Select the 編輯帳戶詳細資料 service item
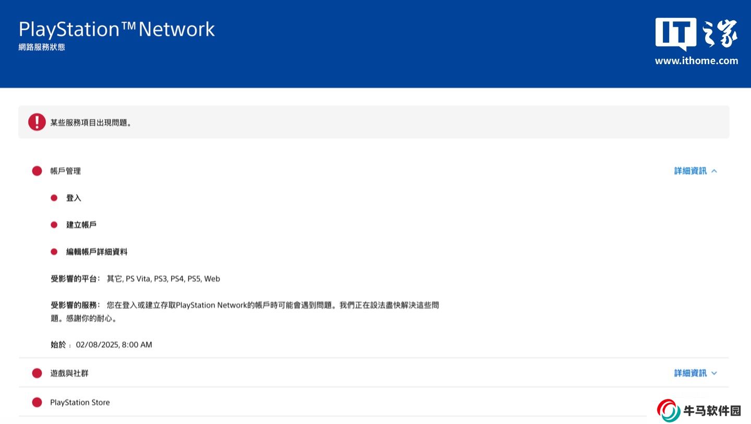Screen dimensions: 751x424 96,252
